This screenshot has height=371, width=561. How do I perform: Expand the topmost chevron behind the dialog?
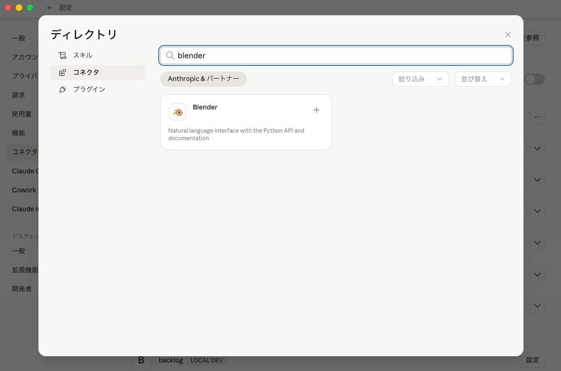click(x=537, y=148)
